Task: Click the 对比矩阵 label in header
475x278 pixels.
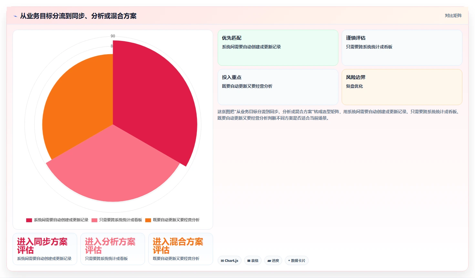Action: [x=453, y=15]
